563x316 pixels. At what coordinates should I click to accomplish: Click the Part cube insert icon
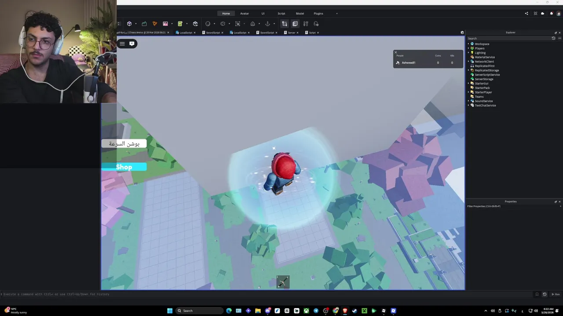pyautogui.click(x=129, y=24)
